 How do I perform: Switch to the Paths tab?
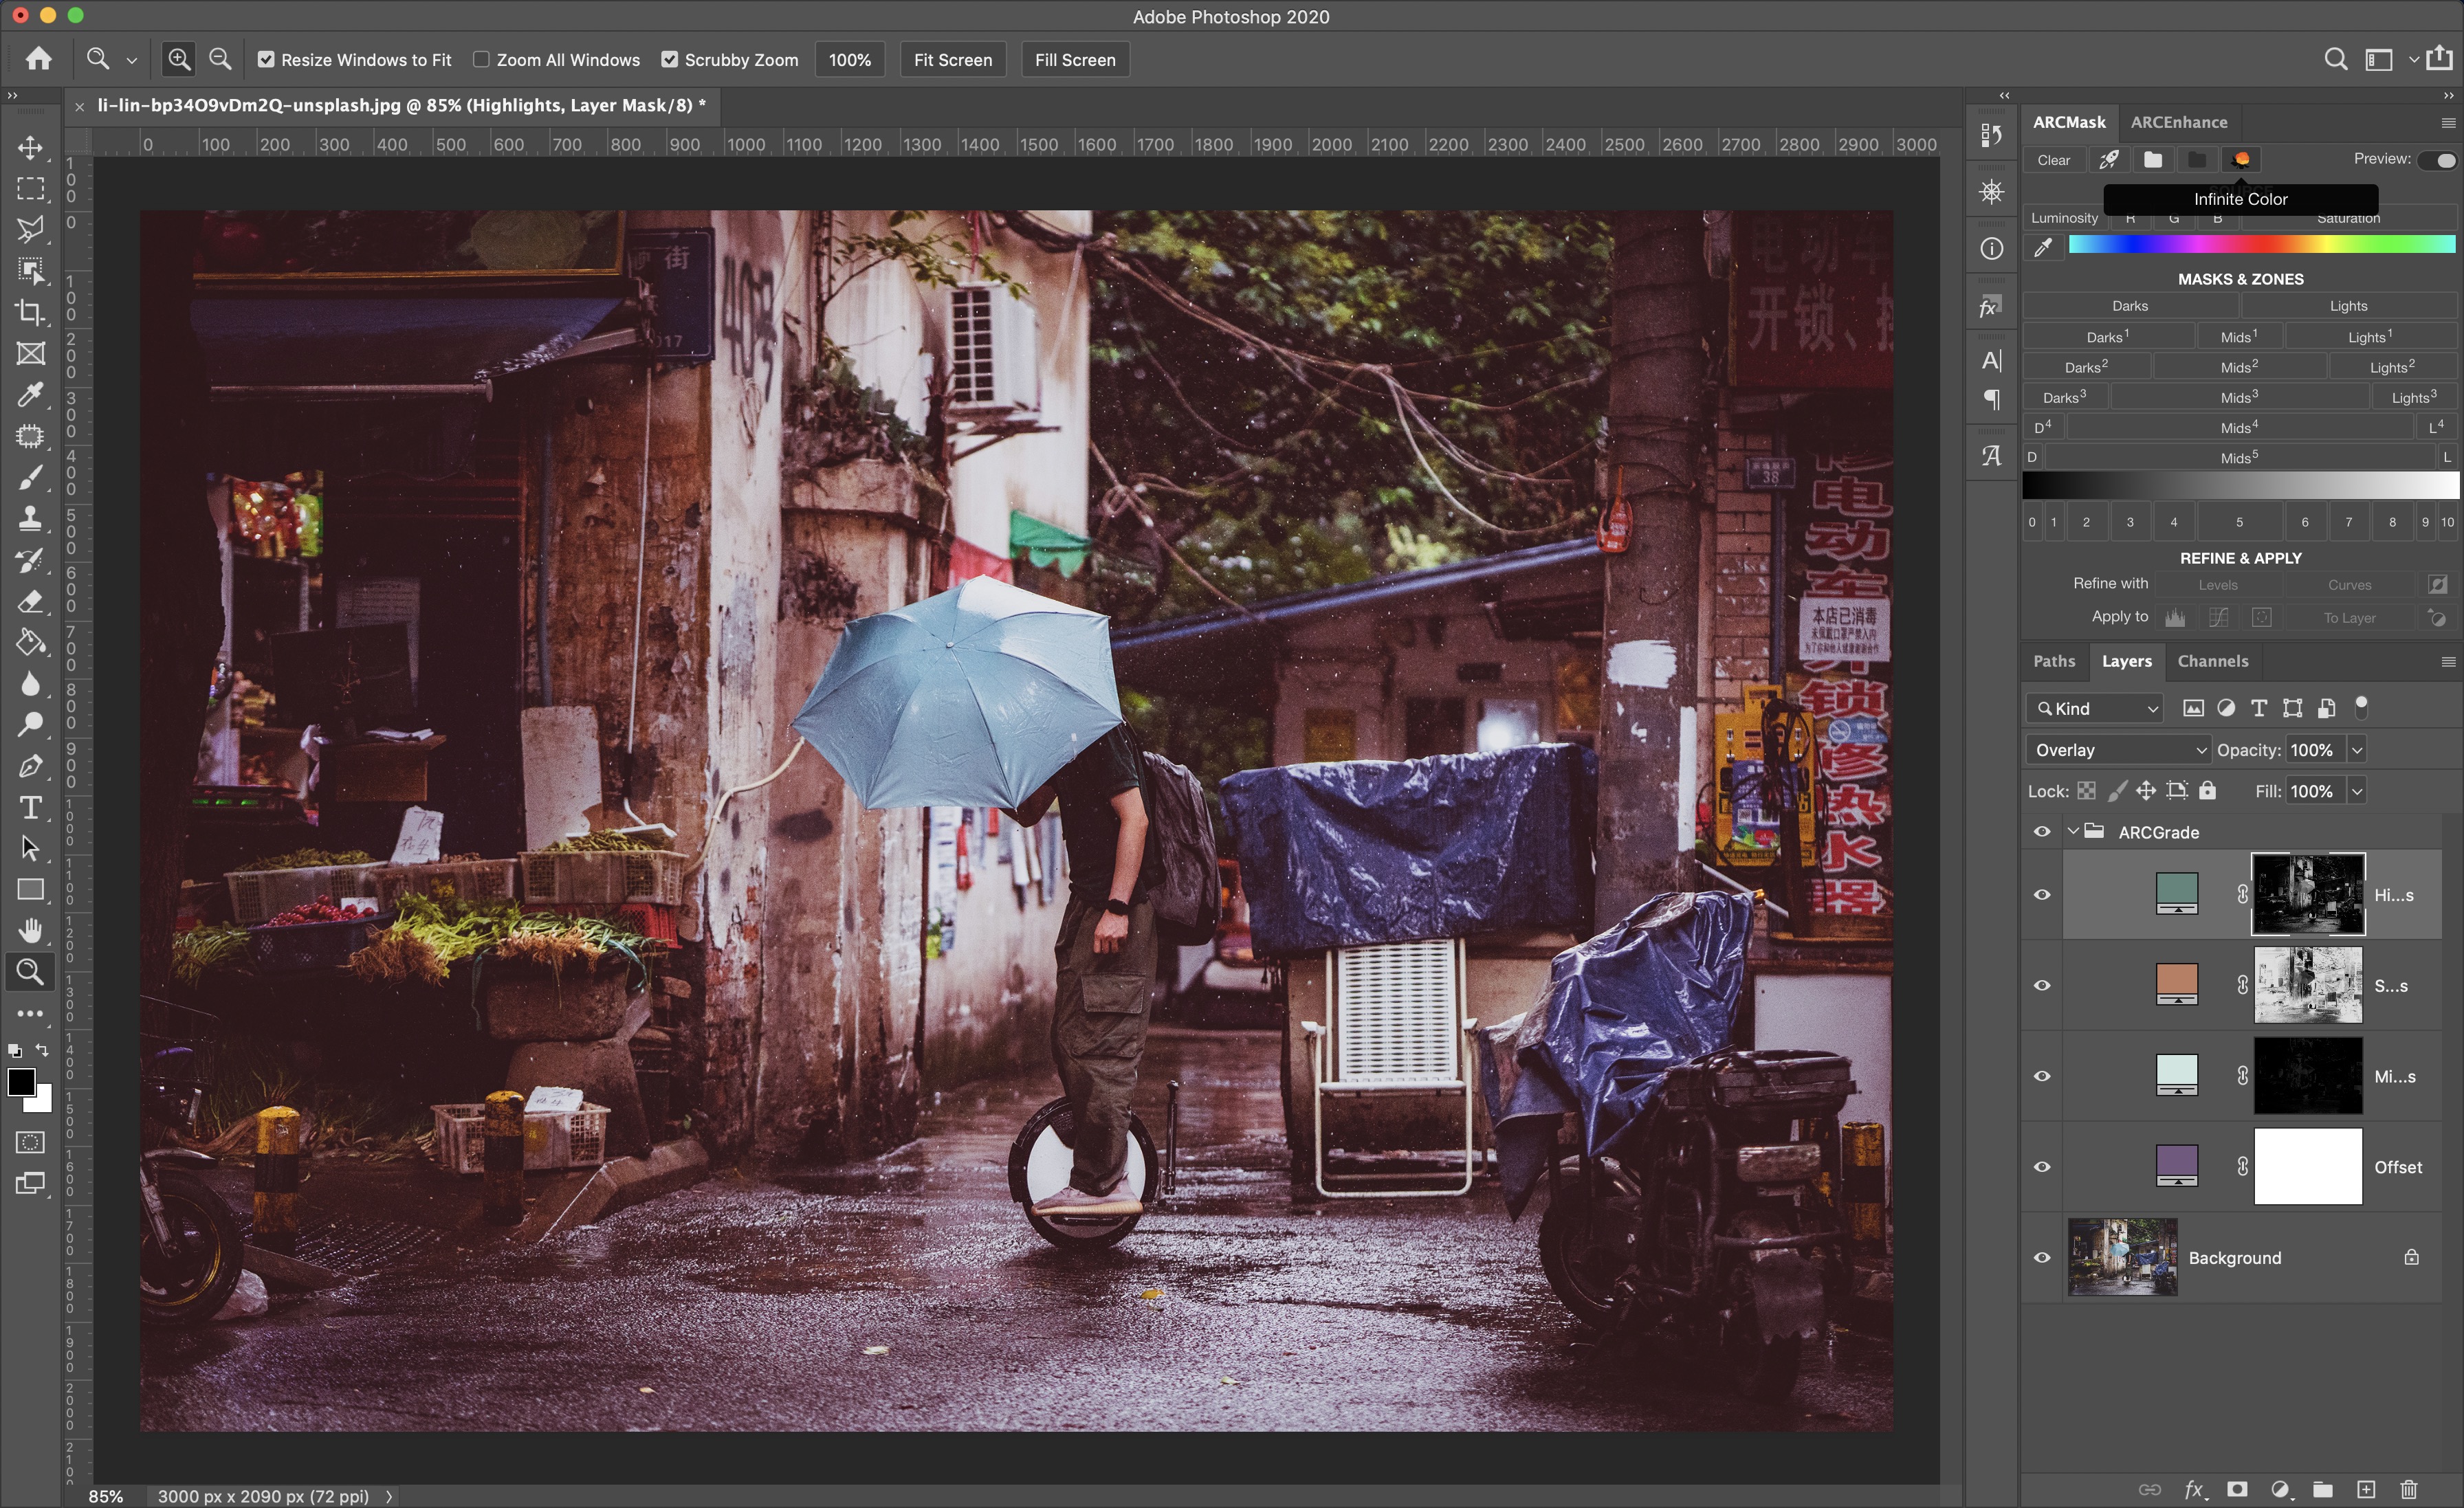pos(2054,661)
